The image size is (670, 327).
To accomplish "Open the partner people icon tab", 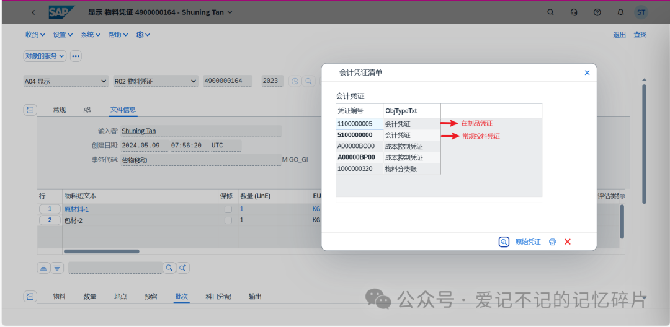I will 87,110.
